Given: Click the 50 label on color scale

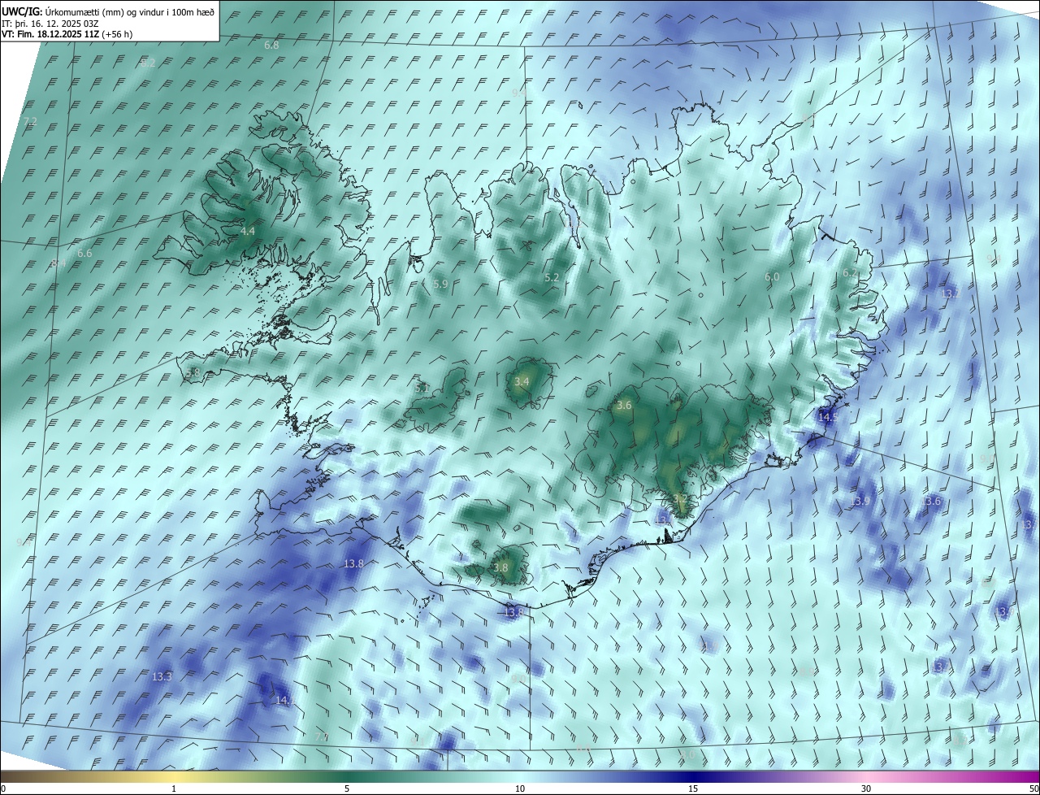Looking at the screenshot, I should pos(1033,788).
